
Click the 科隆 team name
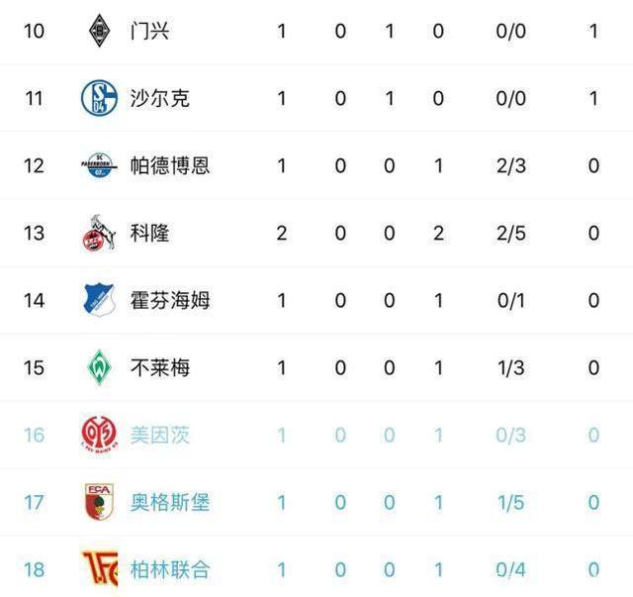[149, 233]
